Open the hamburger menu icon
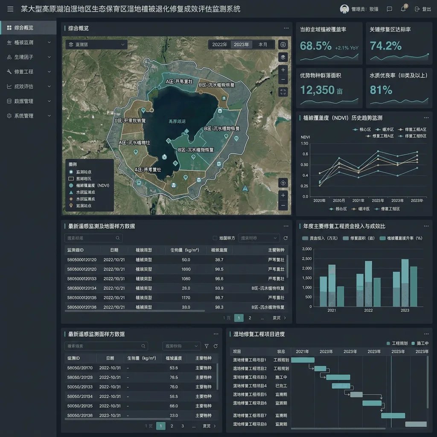Image resolution: width=437 pixels, height=437 pixels. [10, 9]
